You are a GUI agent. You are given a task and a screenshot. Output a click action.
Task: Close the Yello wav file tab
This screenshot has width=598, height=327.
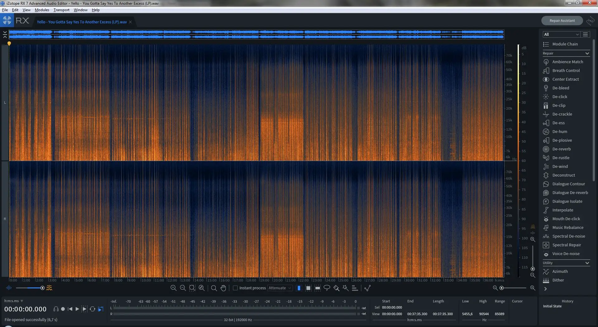click(131, 22)
